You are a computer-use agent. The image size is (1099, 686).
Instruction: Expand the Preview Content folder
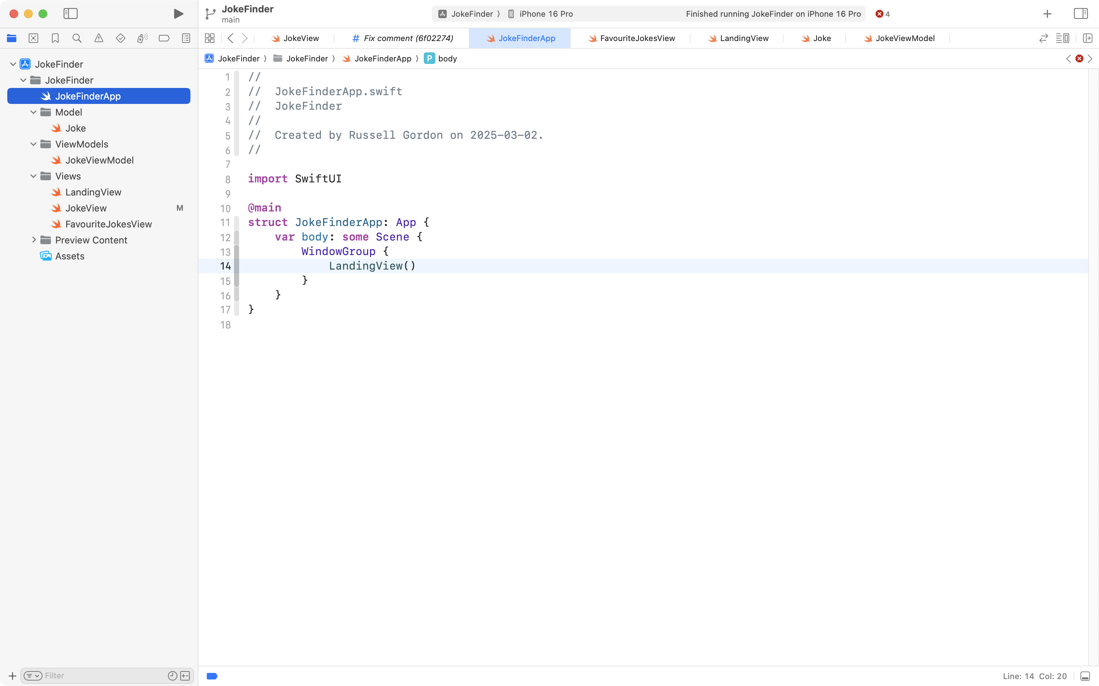[33, 240]
